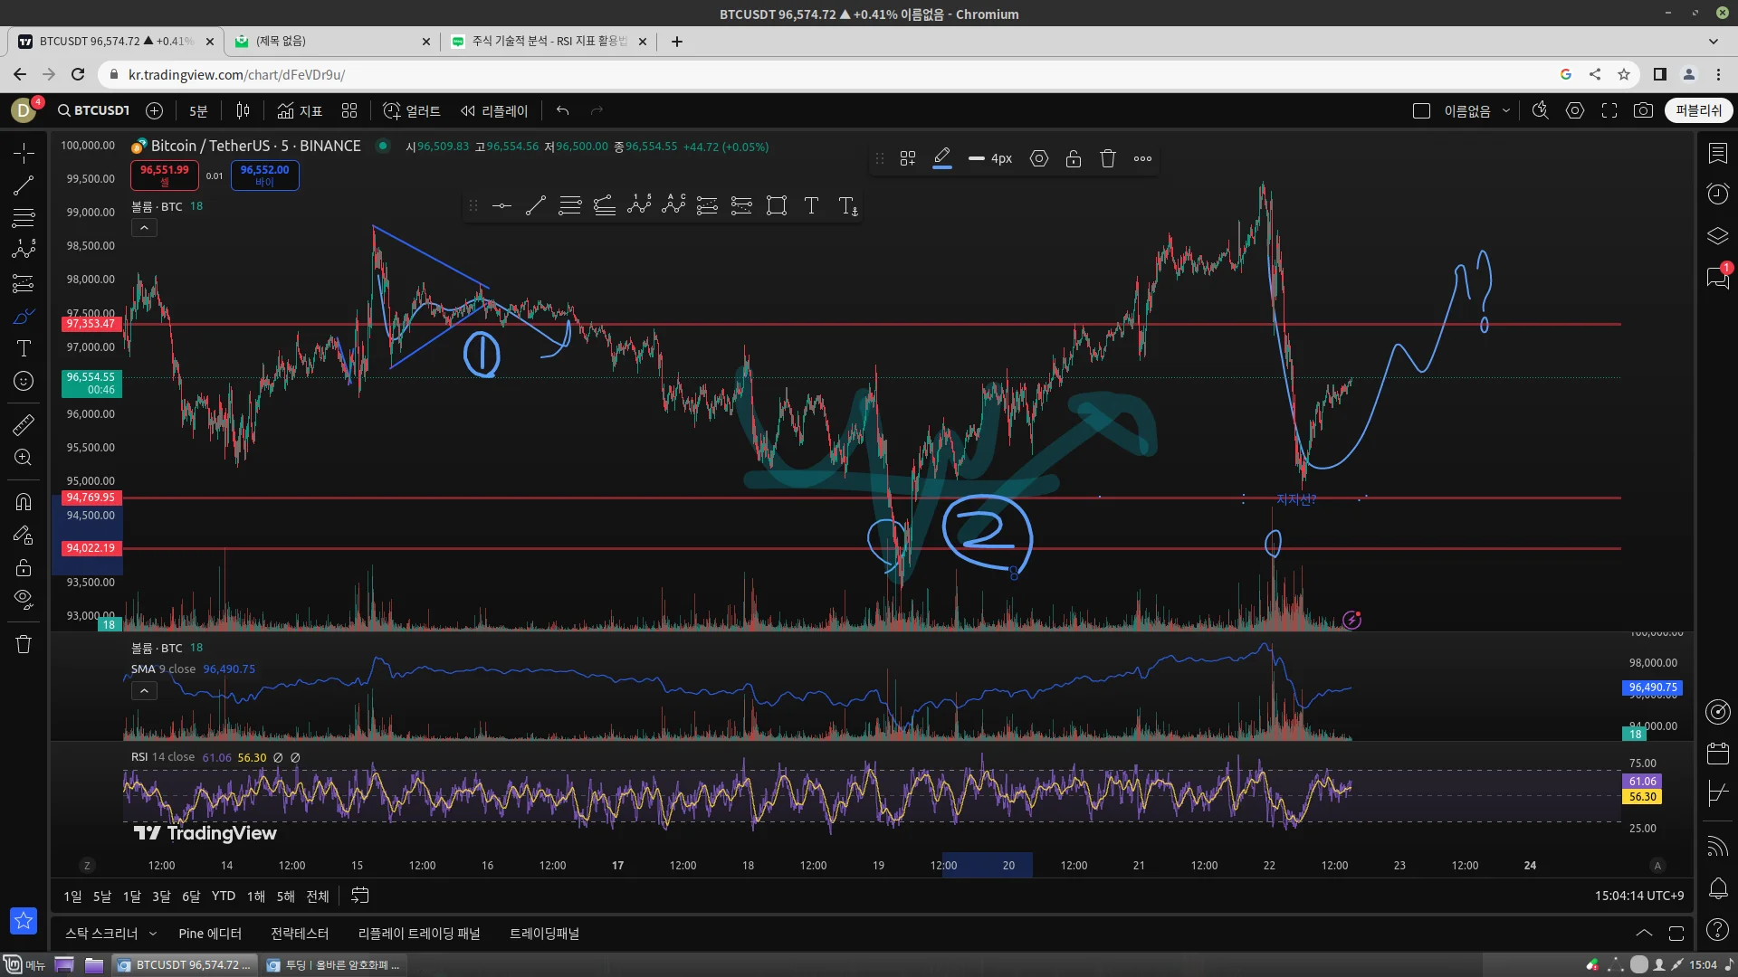
Task: Open the line color pencil swatch
Action: 942,158
